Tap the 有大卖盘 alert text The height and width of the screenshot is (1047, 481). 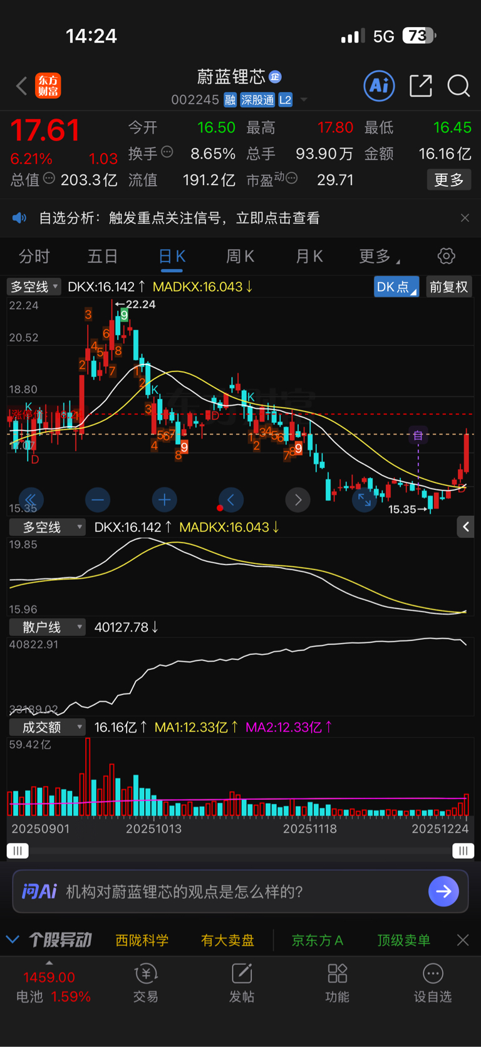click(227, 940)
